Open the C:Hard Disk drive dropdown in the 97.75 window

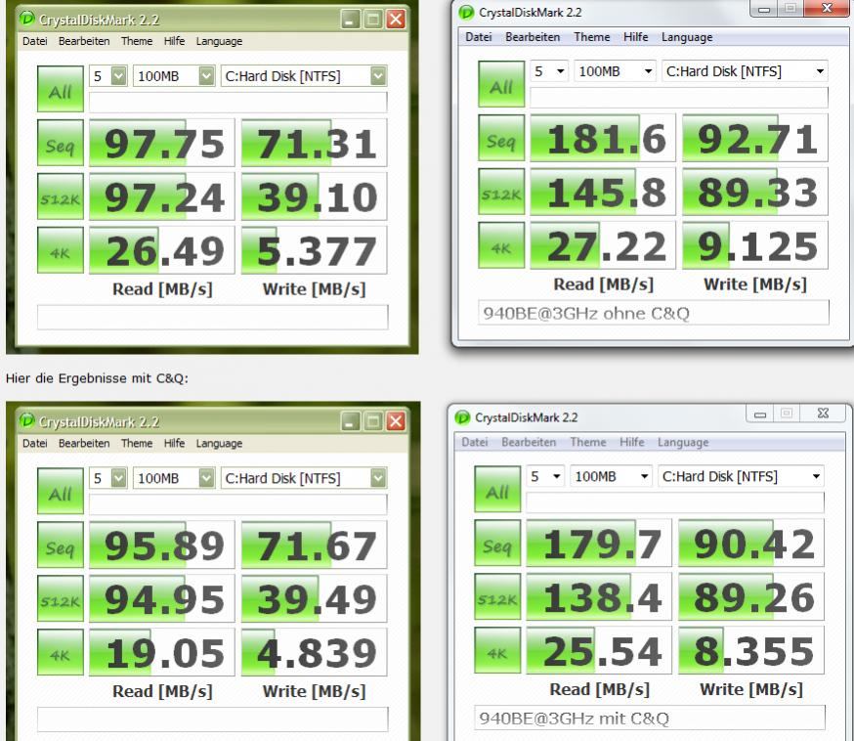304,75
